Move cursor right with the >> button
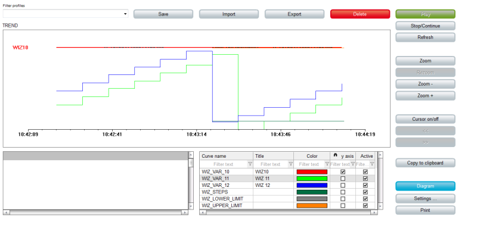 click(425, 142)
